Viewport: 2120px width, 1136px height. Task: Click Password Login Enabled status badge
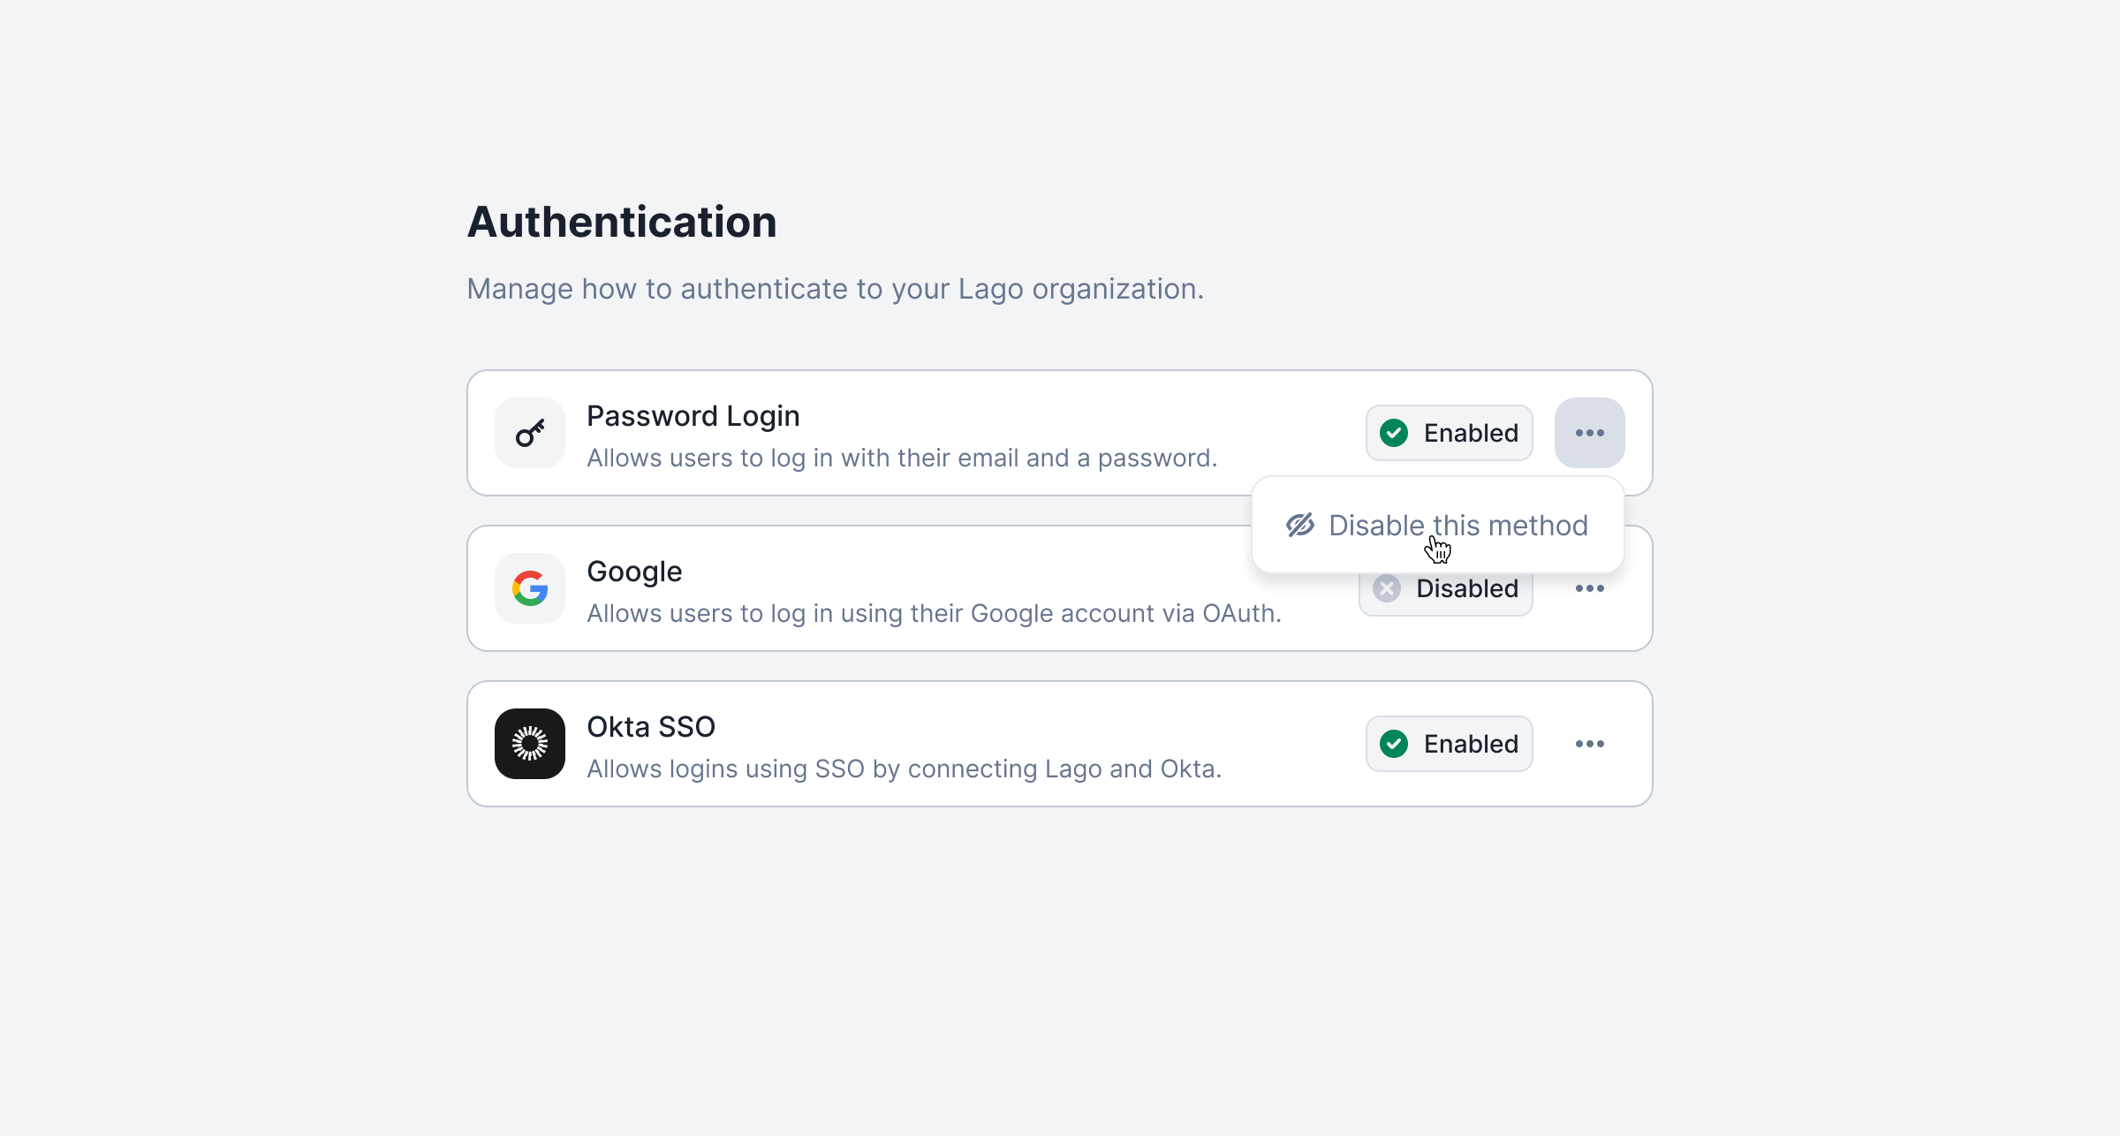(x=1449, y=433)
